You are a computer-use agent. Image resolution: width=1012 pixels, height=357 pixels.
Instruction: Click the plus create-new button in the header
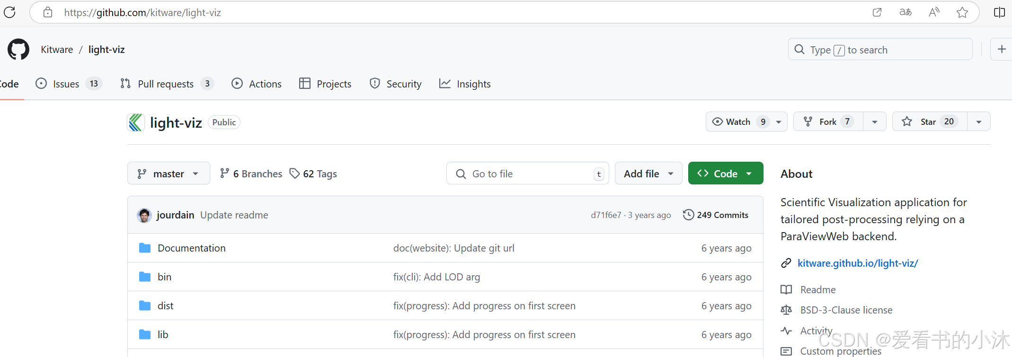[x=1002, y=49]
